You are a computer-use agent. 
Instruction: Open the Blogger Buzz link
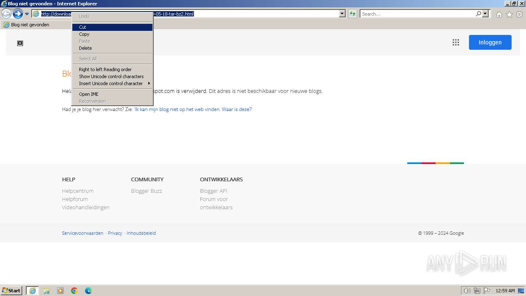point(147,191)
